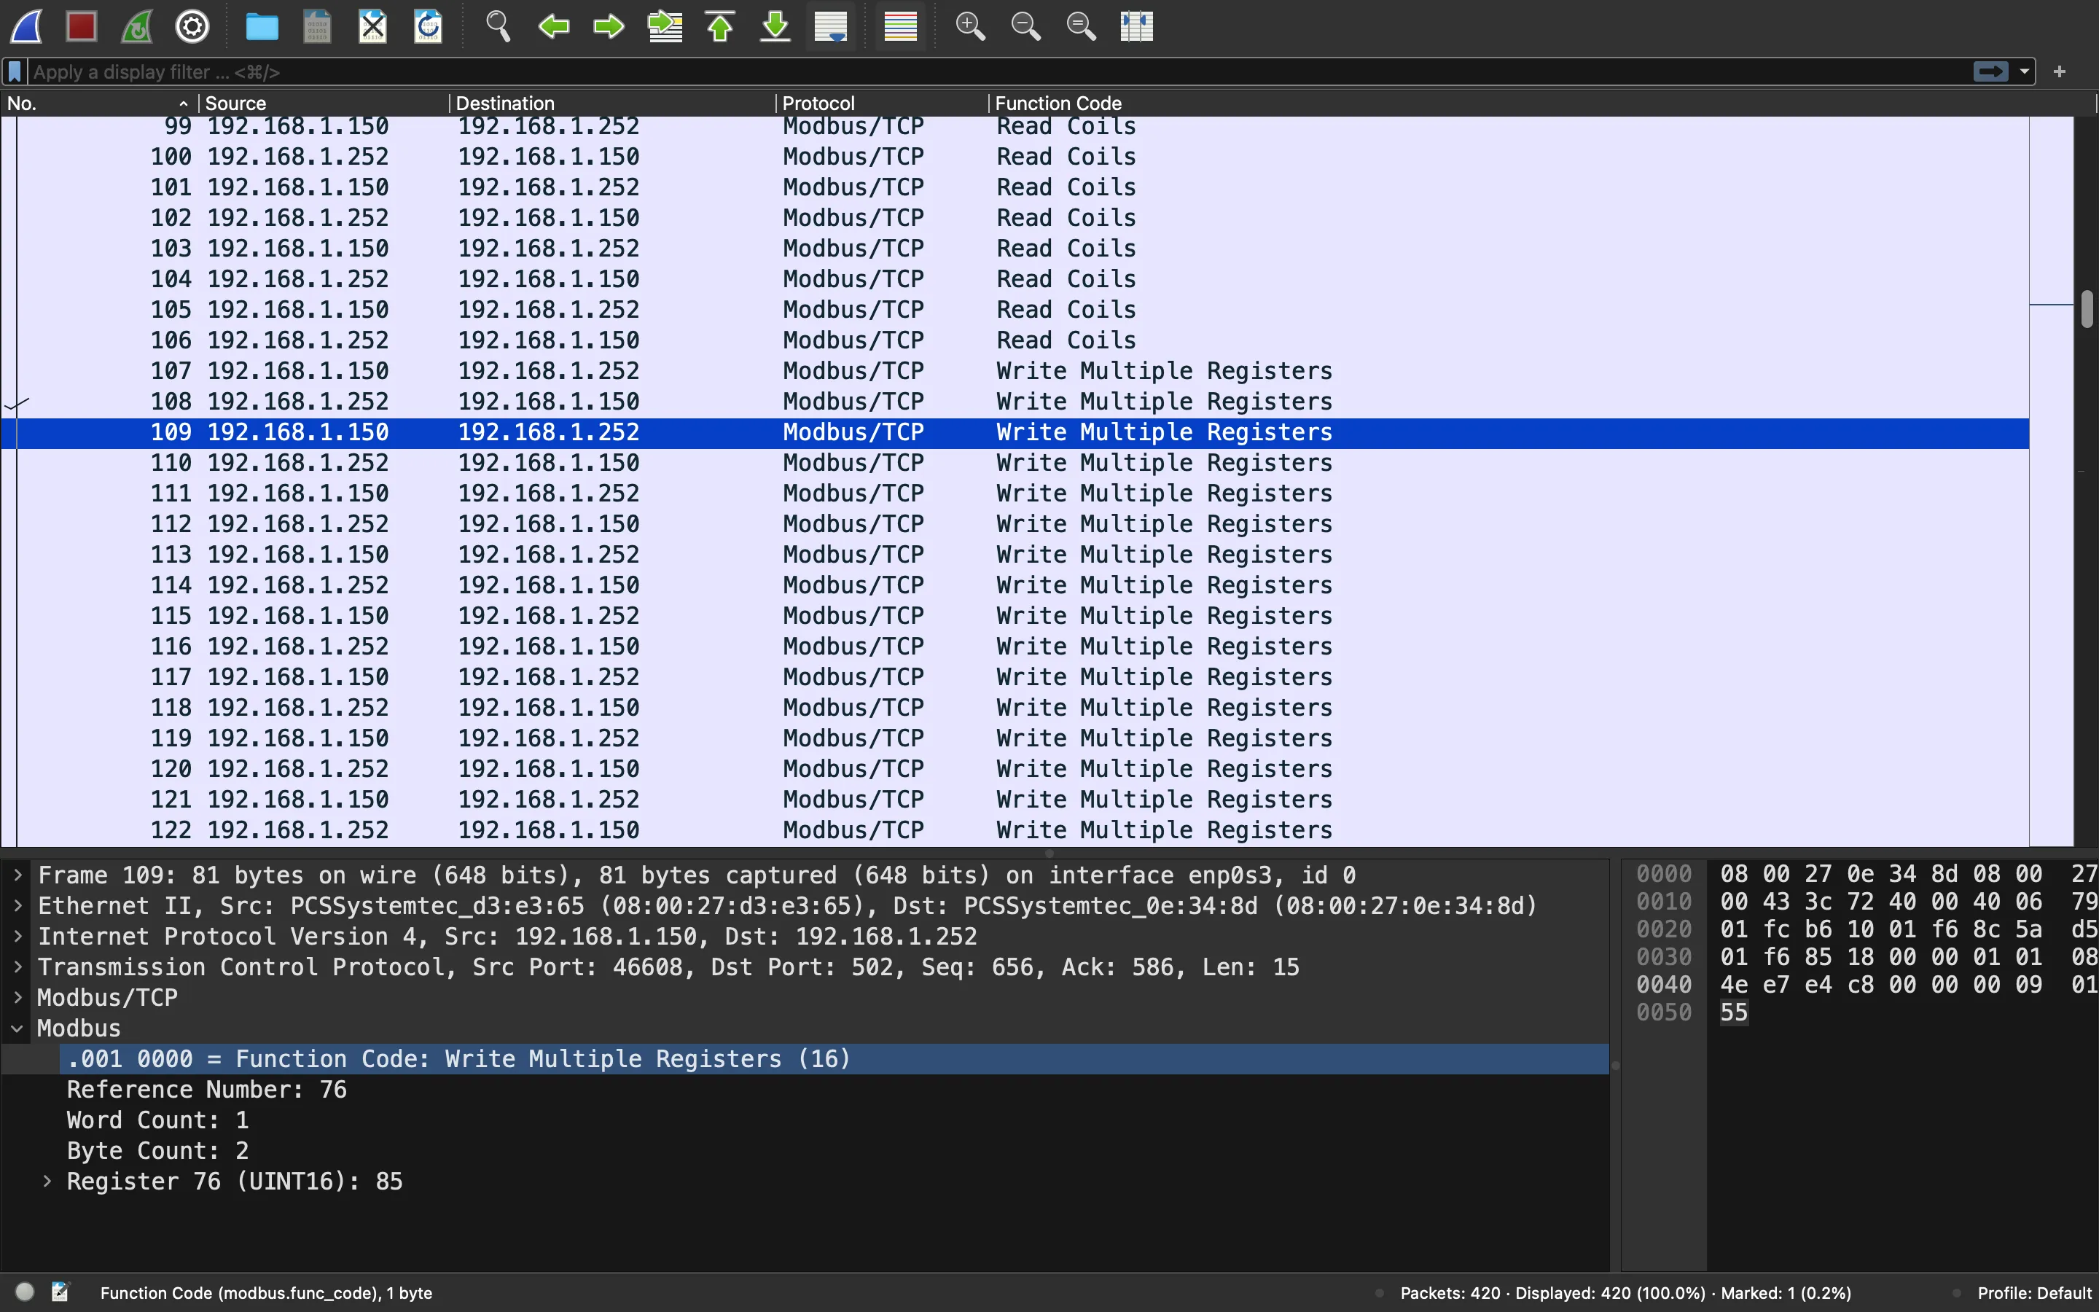Stop capturing packets with the red square
Image resolution: width=2099 pixels, height=1312 pixels.
[x=82, y=26]
